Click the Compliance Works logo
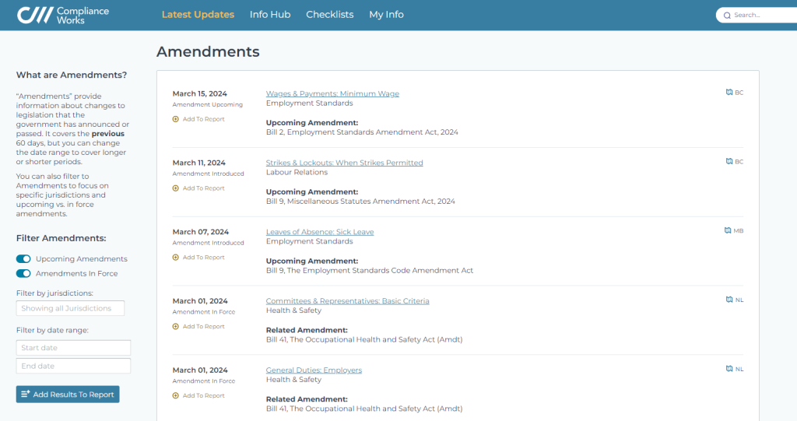Image resolution: width=797 pixels, height=421 pixels. (x=63, y=16)
